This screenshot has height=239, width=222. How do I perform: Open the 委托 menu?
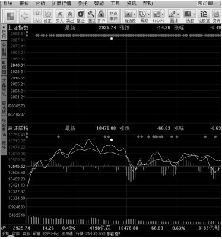click(83, 4)
